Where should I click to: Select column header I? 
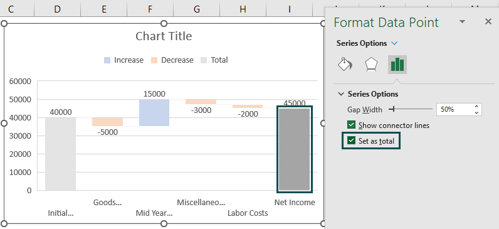click(x=289, y=9)
